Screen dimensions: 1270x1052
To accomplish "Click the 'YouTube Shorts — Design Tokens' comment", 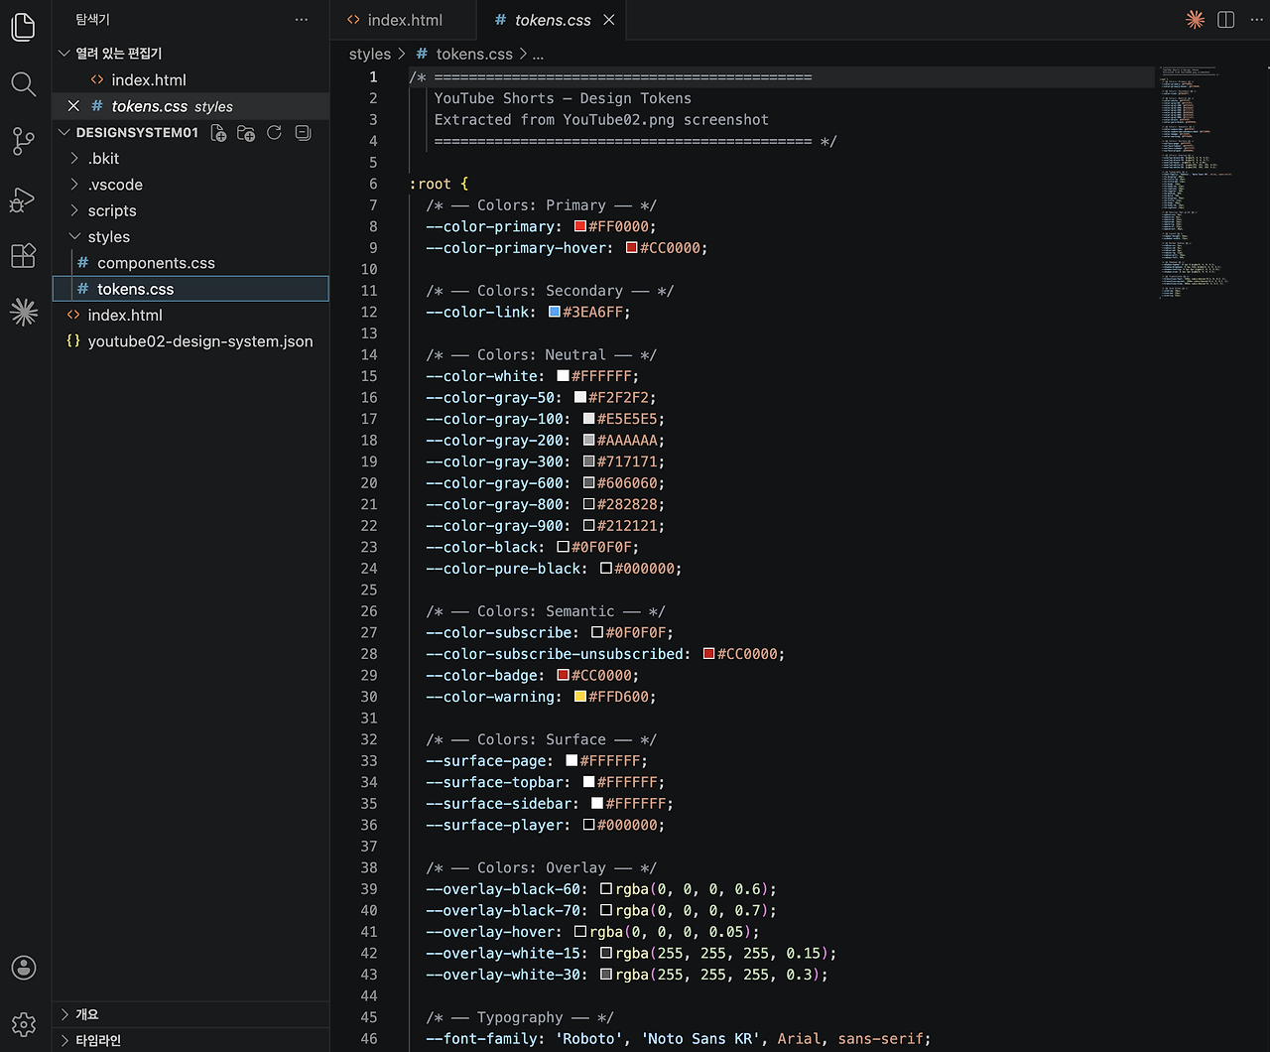I will (563, 98).
